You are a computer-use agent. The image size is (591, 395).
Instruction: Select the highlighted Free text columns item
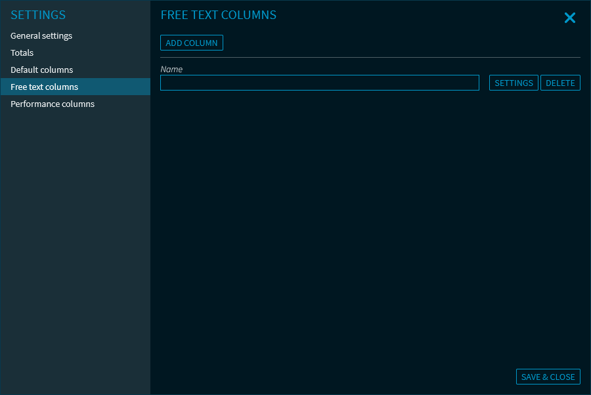pyautogui.click(x=44, y=87)
